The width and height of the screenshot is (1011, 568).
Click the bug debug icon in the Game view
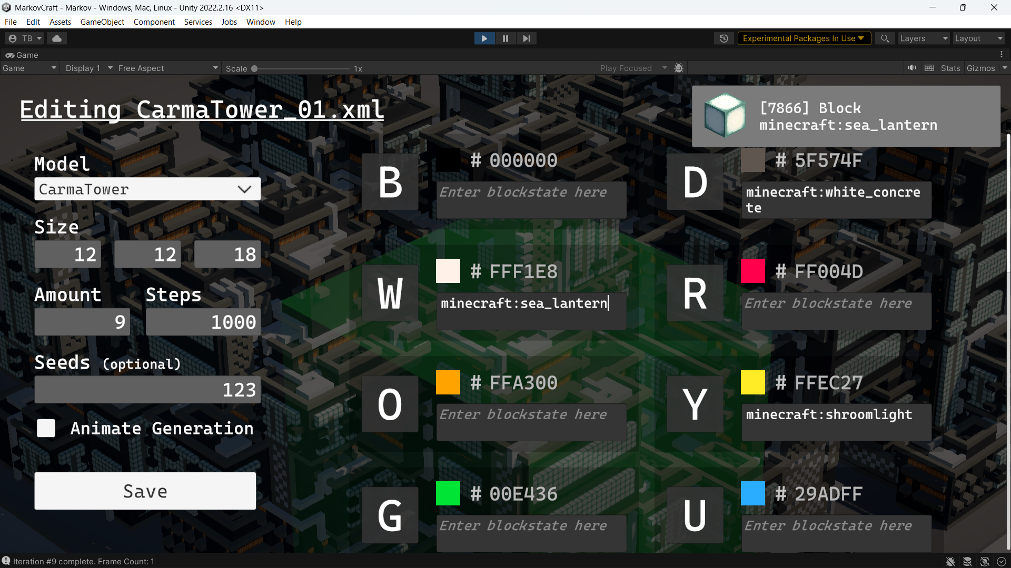point(678,68)
